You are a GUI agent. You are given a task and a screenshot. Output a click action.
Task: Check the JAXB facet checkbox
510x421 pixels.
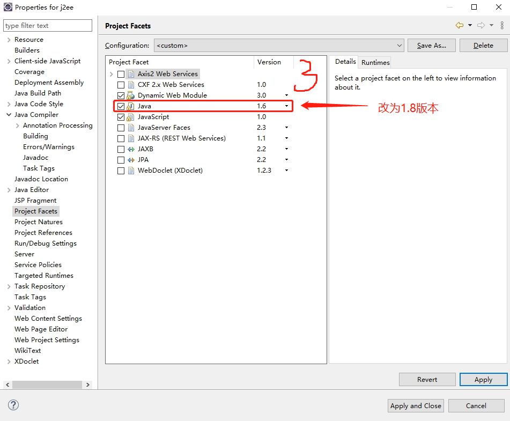tap(121, 149)
